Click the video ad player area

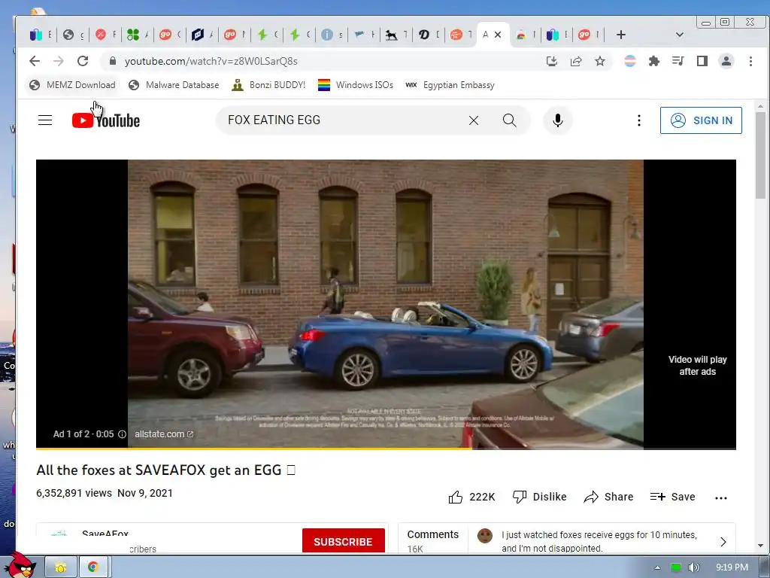(x=386, y=303)
